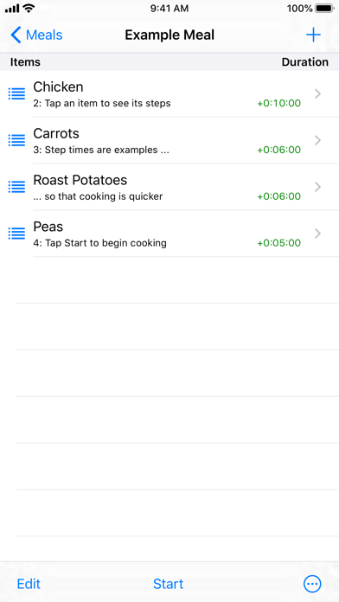
Task: Tap the battery indicator in status bar
Action: pos(325,9)
